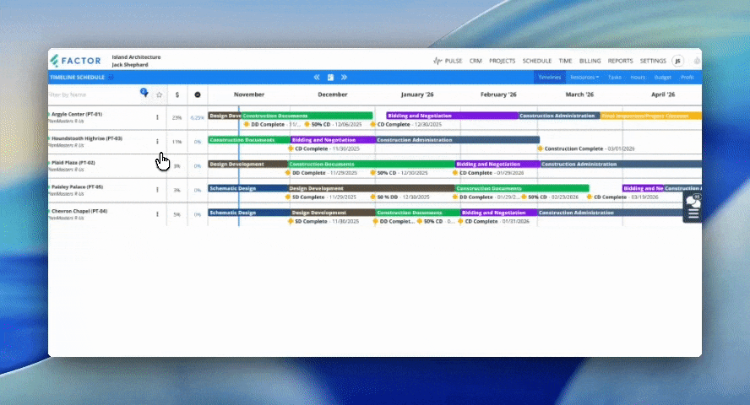Click the black circle progress column header

point(198,94)
